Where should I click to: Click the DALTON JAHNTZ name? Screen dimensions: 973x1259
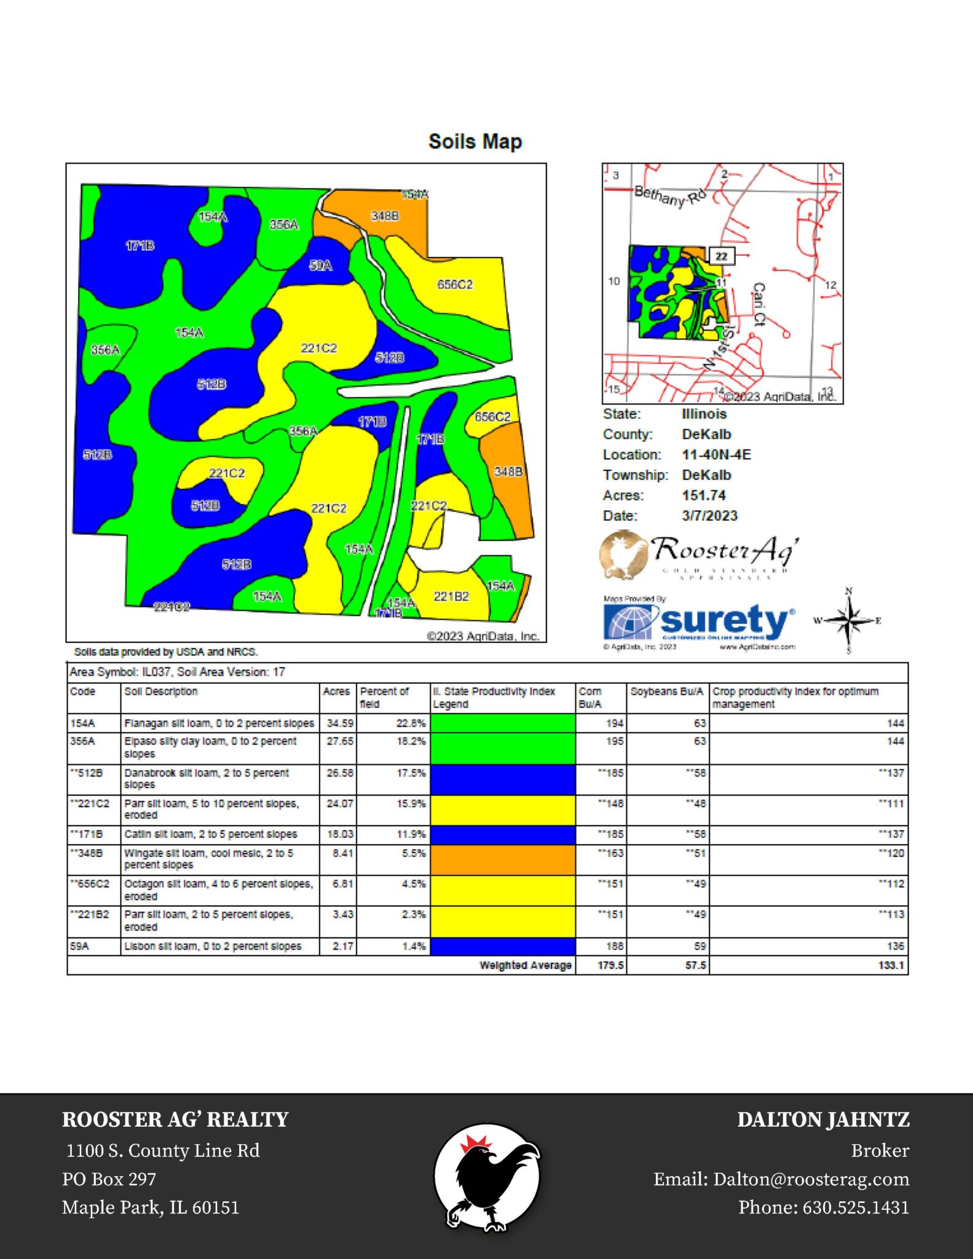point(823,1120)
